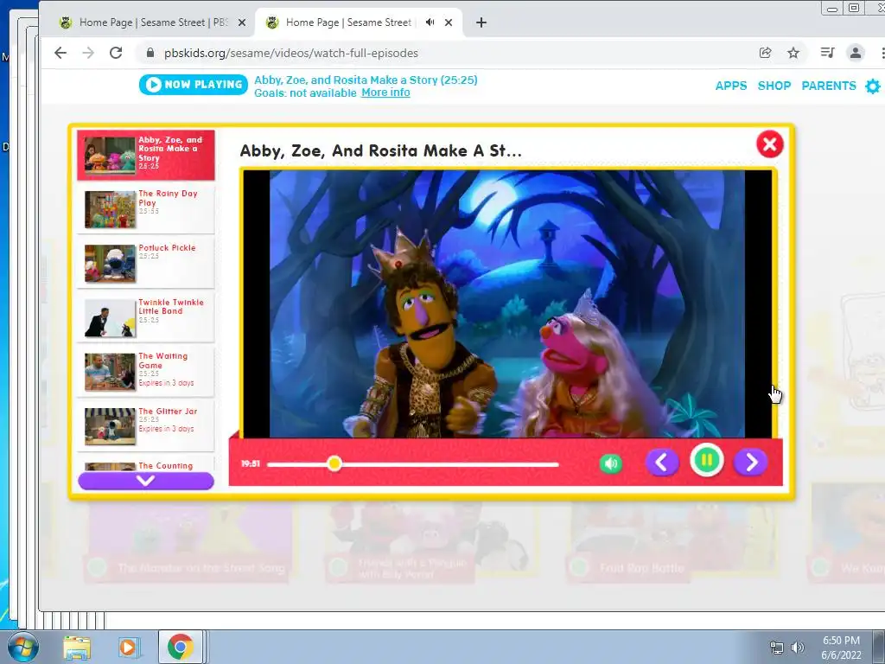Open the PARENTS menu link

(829, 86)
